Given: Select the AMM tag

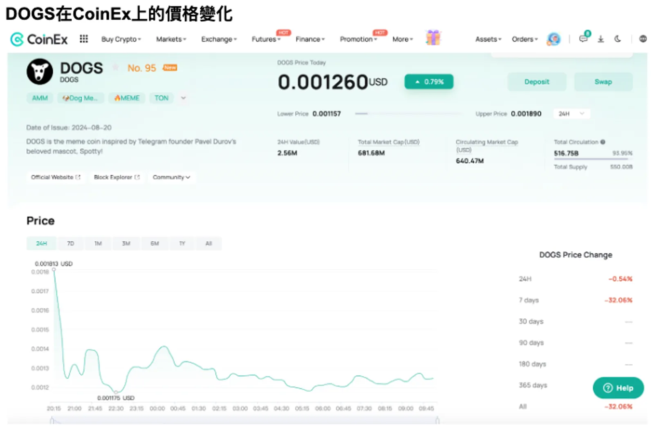Looking at the screenshot, I should pos(40,98).
